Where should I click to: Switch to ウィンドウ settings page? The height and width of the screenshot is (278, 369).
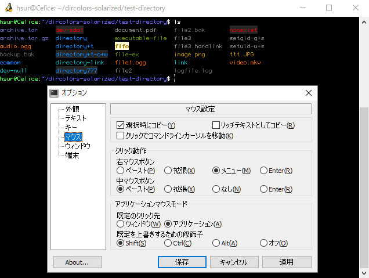(78, 146)
